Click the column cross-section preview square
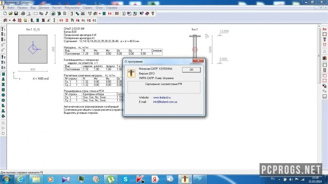Screen dimensions: 328x184 coord(33,49)
